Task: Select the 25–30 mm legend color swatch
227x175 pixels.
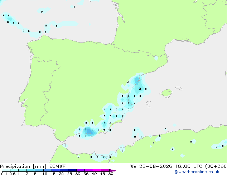Action: [72, 170]
